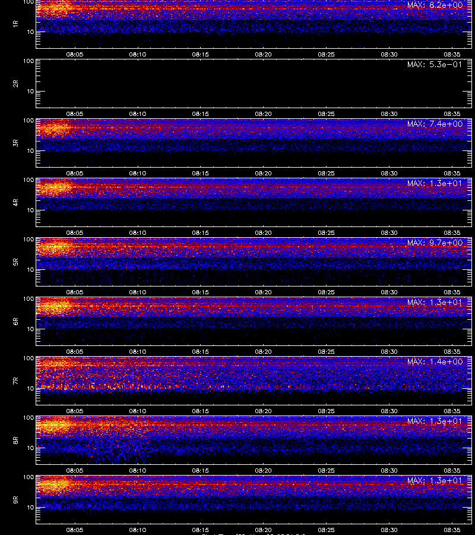Click the 10 y-axis value of panel 9R
The height and width of the screenshot is (535, 475).
click(x=30, y=508)
